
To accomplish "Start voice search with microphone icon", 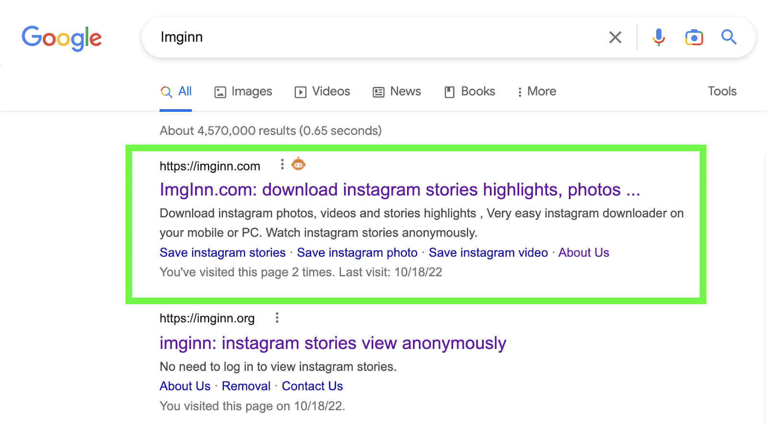I will click(x=659, y=37).
